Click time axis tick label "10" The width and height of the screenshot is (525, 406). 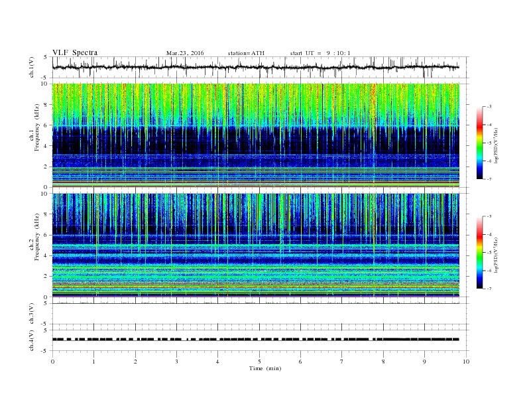(x=466, y=362)
